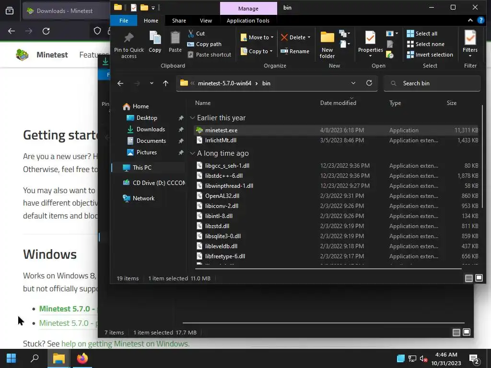Expand address bar history dropdown
The image size is (491, 368).
[x=353, y=83]
